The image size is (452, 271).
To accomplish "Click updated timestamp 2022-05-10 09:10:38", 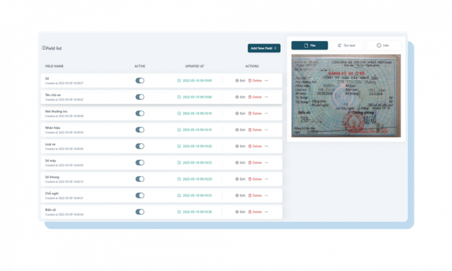I will (x=197, y=212).
